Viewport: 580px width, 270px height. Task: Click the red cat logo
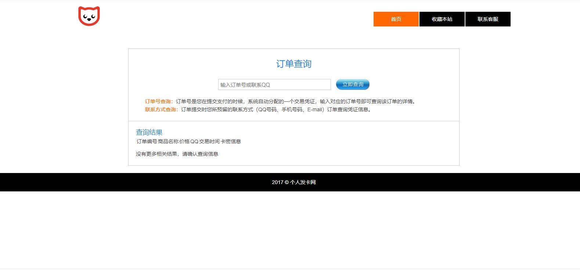click(x=89, y=16)
